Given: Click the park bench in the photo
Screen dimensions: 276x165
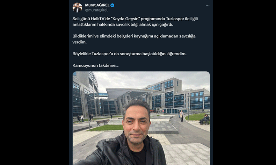Looking at the screenshot, I should pos(103,122).
